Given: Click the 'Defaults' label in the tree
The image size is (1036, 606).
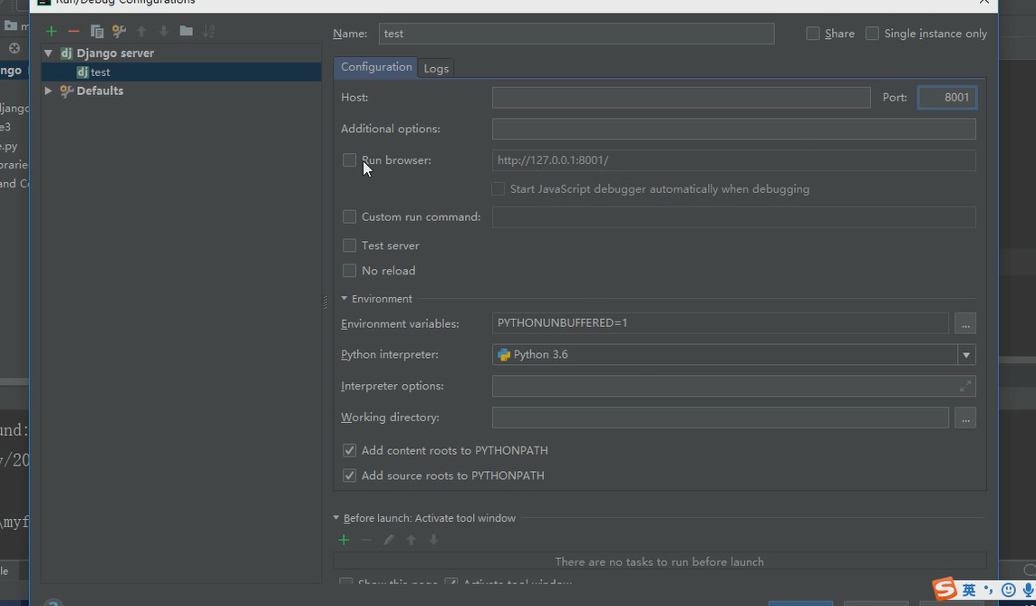Looking at the screenshot, I should 100,91.
